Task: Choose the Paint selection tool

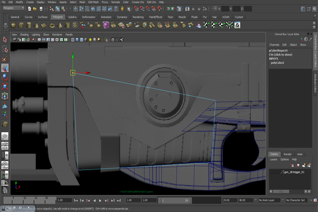Action: (5, 59)
